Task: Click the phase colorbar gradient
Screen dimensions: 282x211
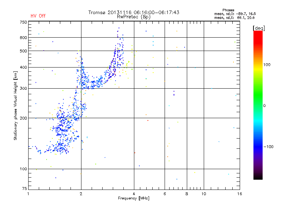Action: click(258, 105)
